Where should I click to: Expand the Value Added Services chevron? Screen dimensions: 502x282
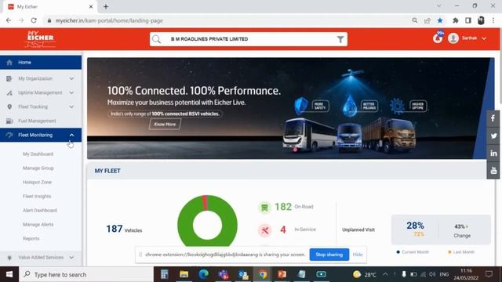pos(71,258)
